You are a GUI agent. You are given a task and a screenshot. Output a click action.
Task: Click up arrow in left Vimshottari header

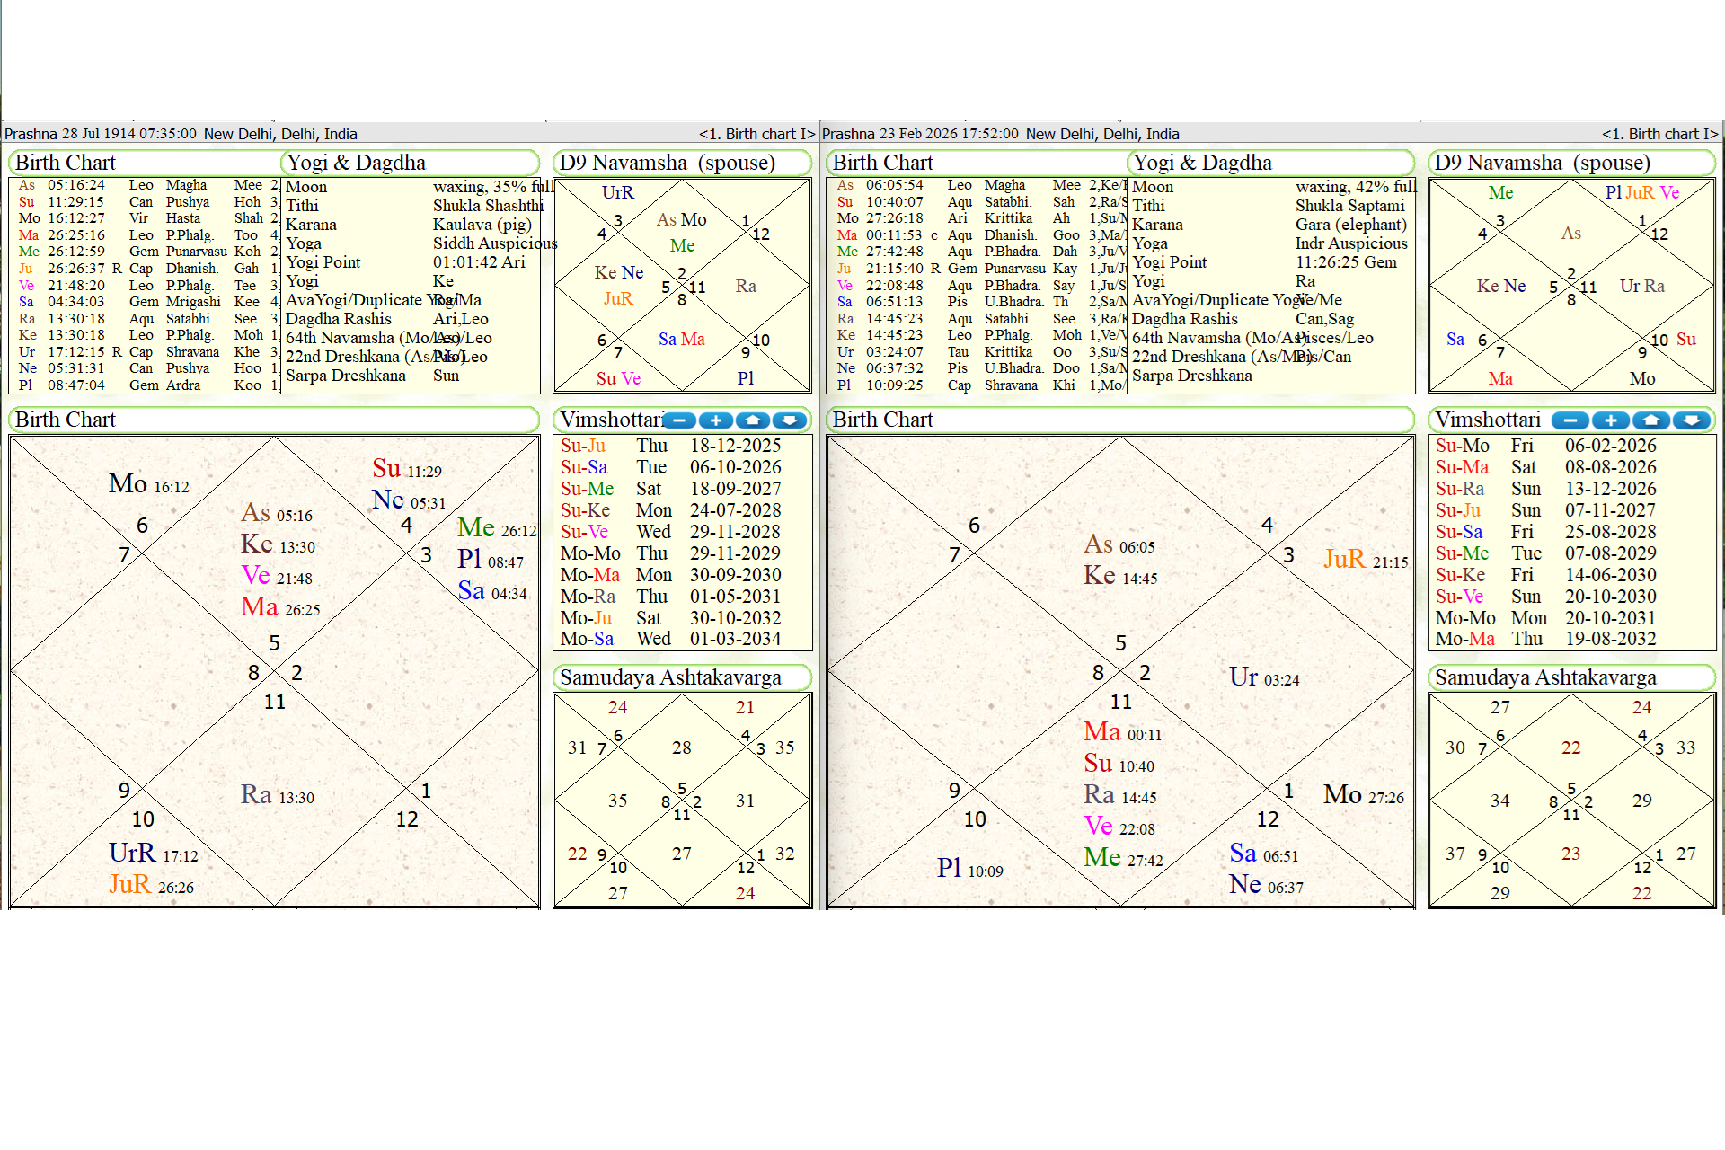click(753, 420)
